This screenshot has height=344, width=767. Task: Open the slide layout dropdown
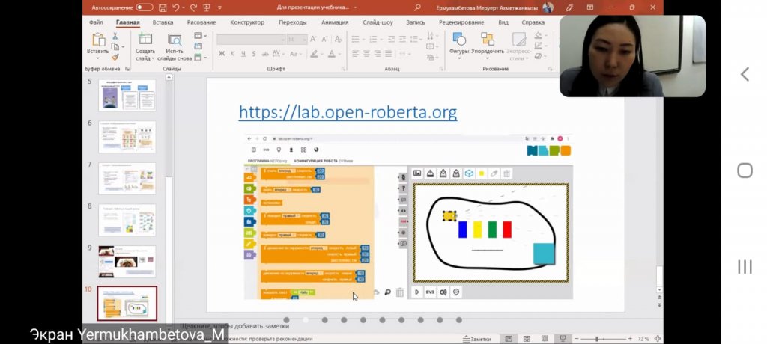[199, 36]
